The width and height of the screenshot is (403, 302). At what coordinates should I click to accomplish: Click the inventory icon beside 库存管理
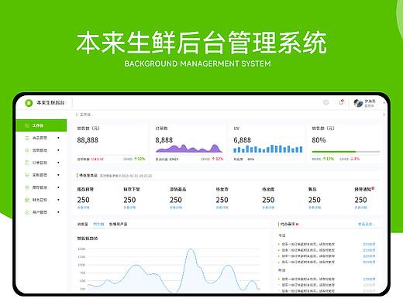(x=26, y=187)
